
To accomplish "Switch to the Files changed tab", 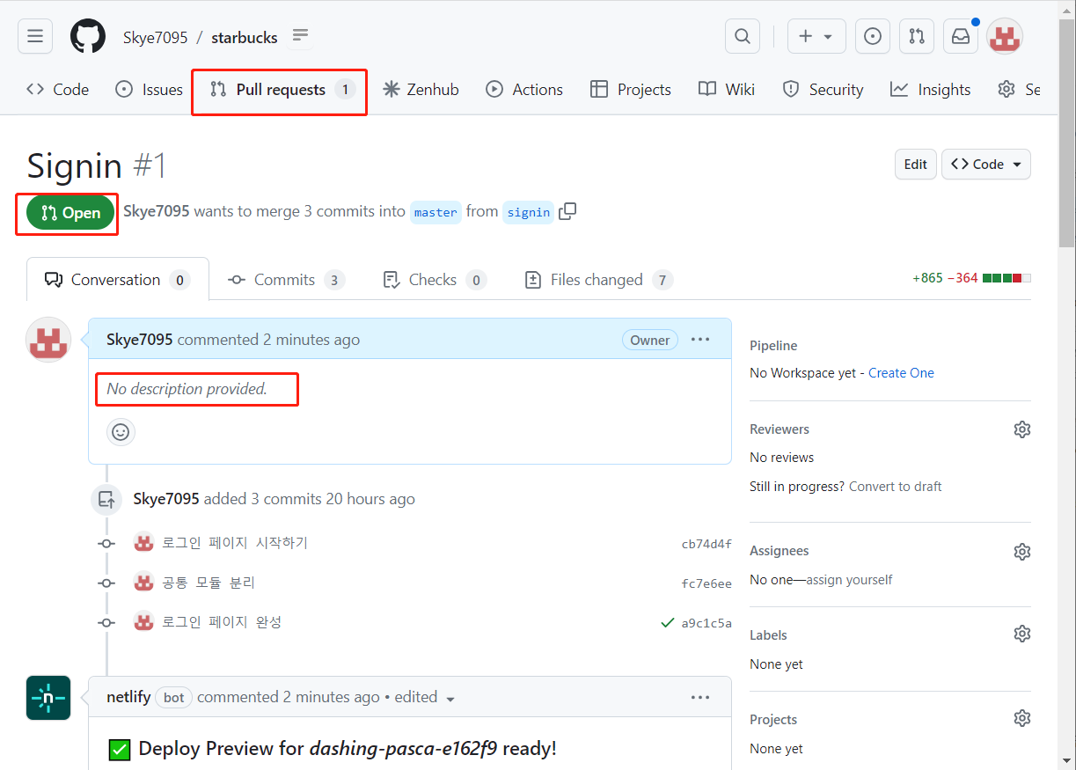I will coord(598,280).
